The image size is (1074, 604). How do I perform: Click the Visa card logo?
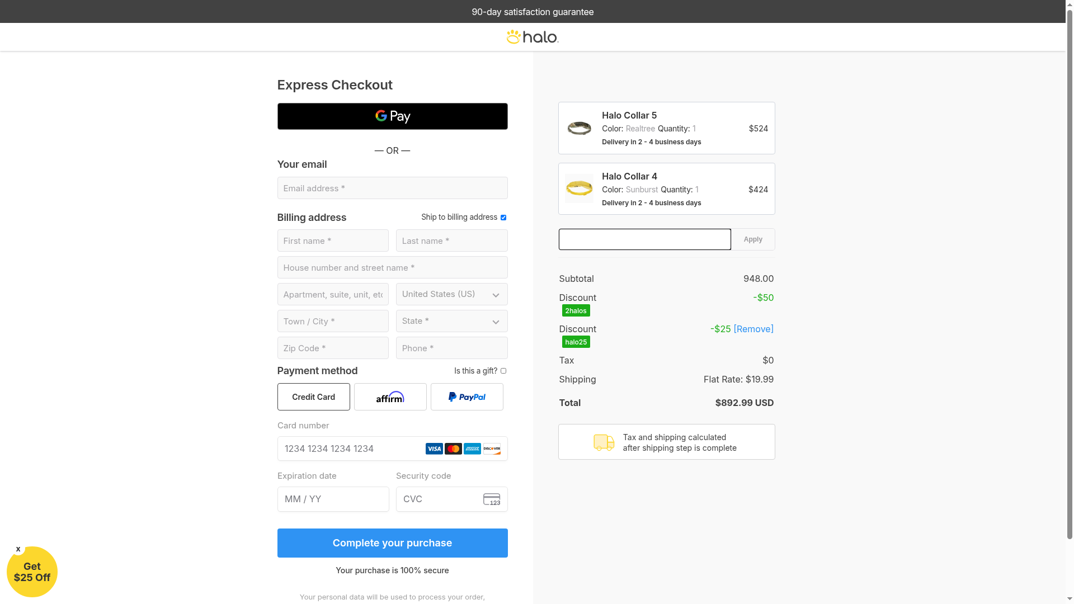coord(434,449)
